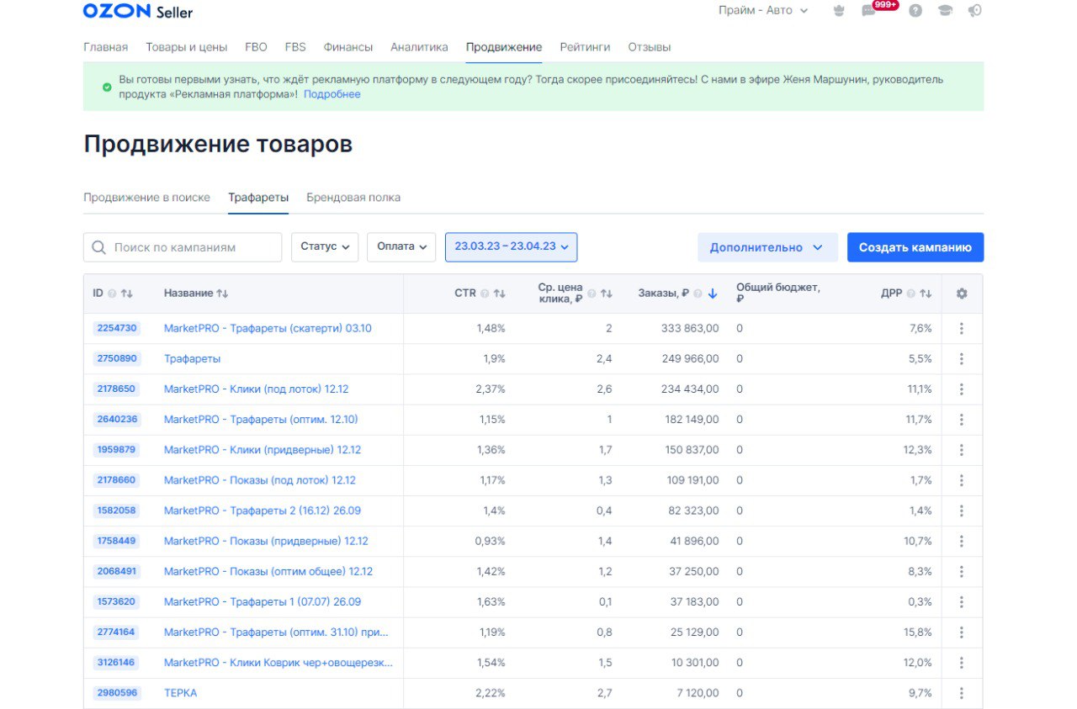
Task: Sort by CTR using its arrows icon
Action: [499, 294]
